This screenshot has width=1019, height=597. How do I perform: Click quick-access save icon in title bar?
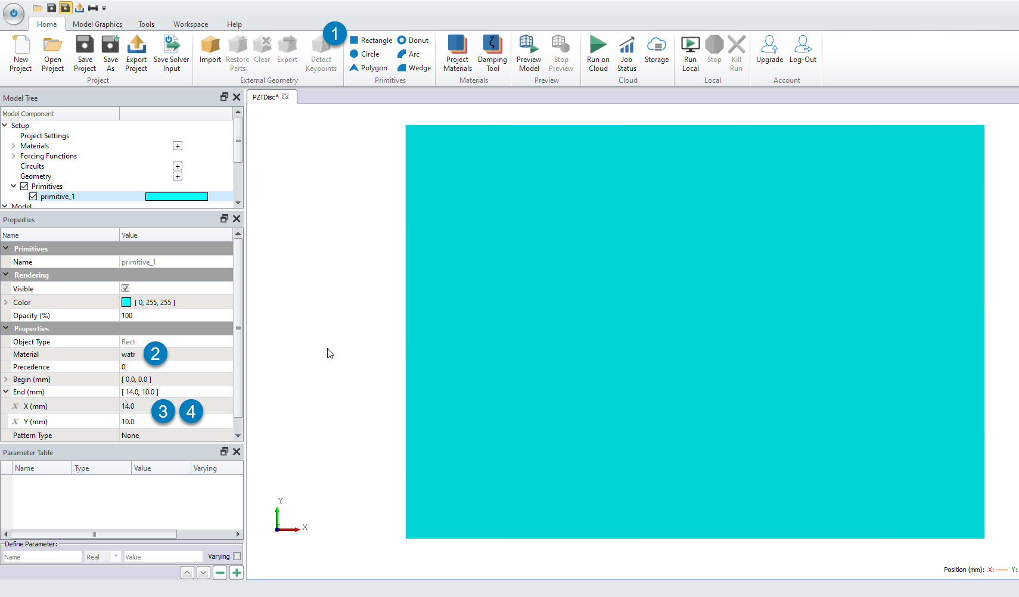point(51,8)
